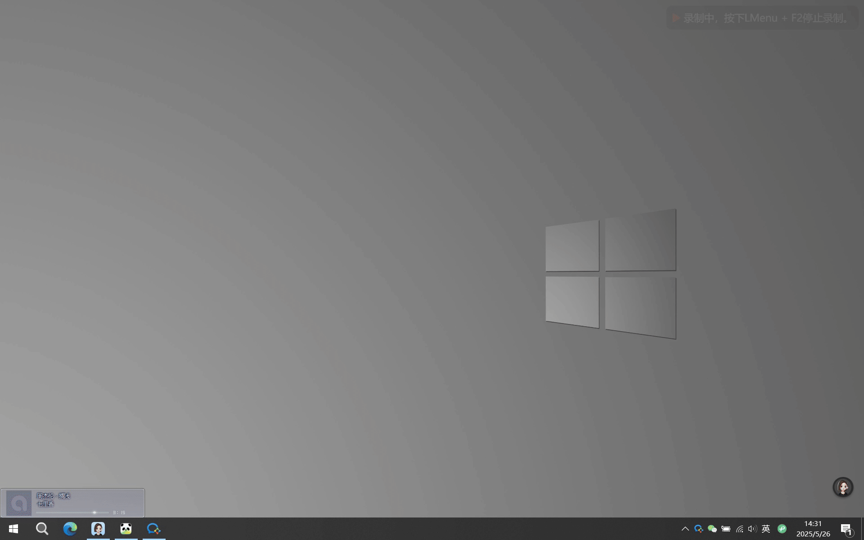Open the Windows Start menu
The height and width of the screenshot is (540, 864).
point(13,529)
